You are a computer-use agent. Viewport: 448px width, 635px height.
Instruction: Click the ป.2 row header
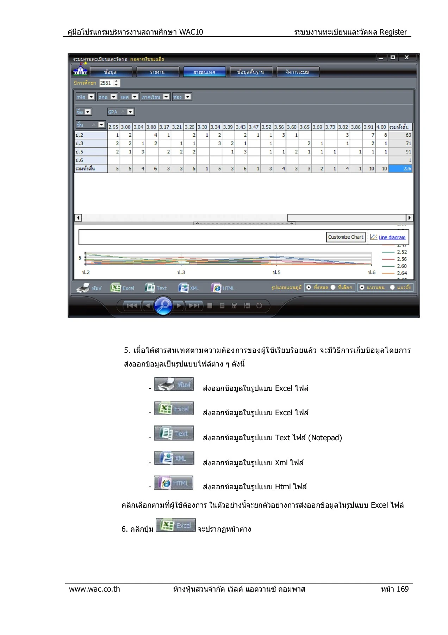tap(91, 135)
